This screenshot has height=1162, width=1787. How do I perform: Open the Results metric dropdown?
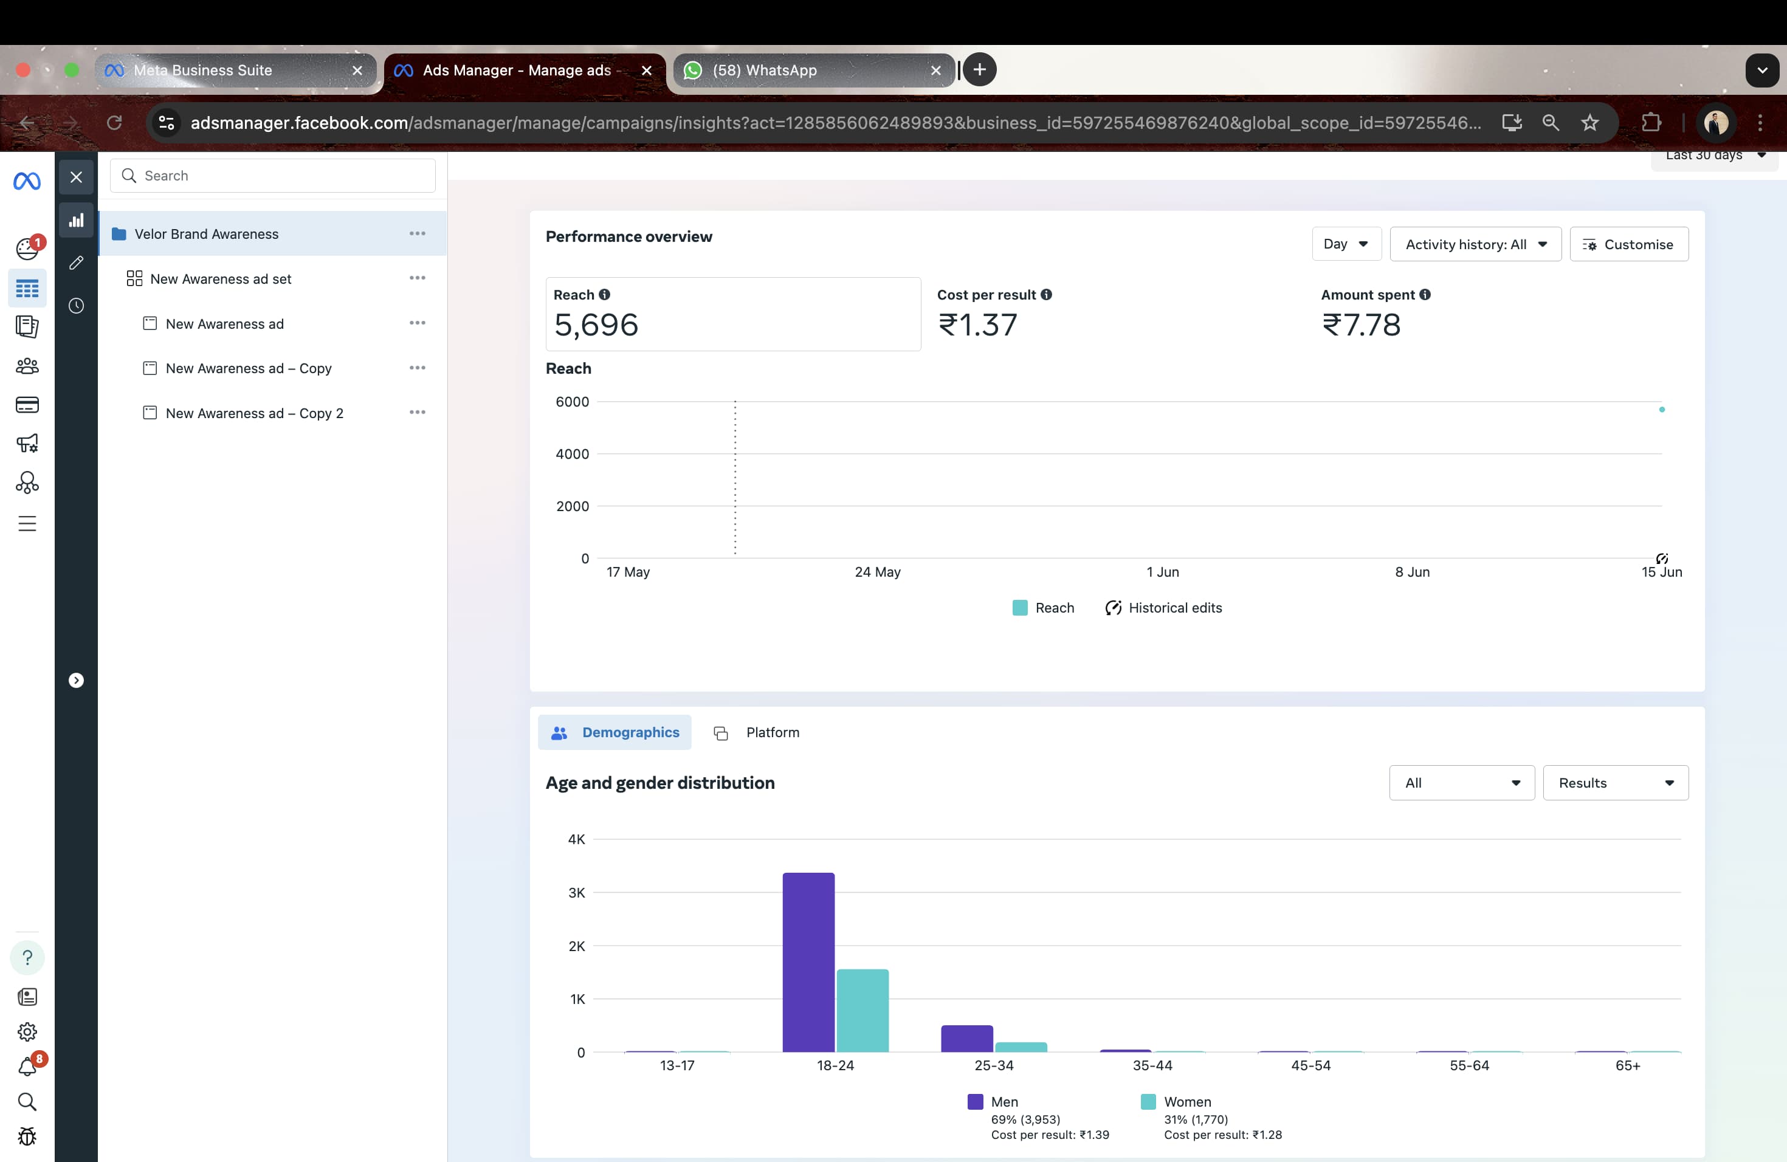click(x=1615, y=783)
